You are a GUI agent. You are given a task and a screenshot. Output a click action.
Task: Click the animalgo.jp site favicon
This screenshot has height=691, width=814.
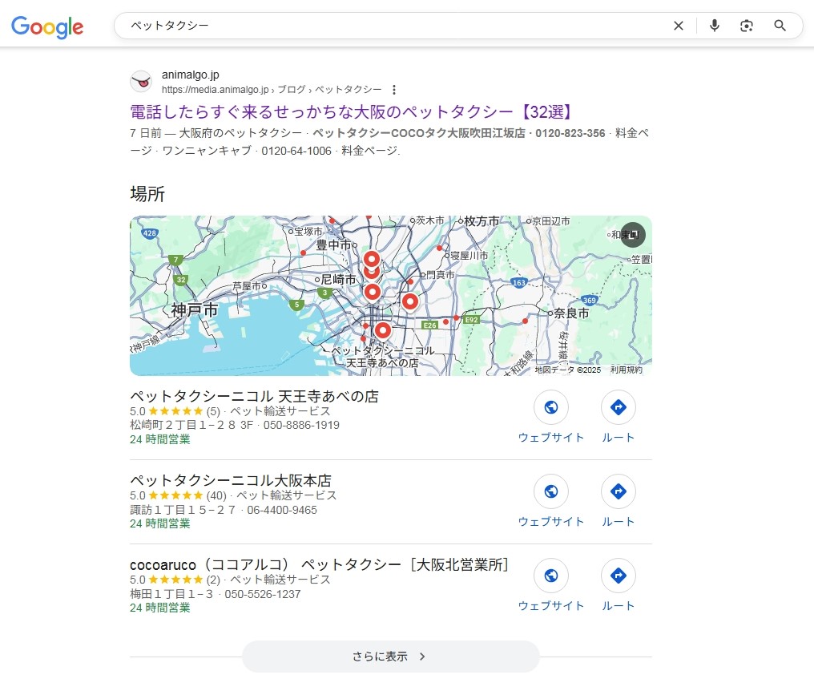(141, 82)
